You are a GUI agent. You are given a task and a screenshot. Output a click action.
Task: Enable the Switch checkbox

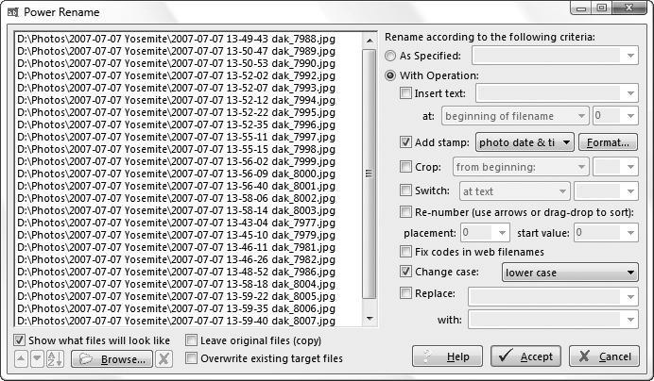405,190
